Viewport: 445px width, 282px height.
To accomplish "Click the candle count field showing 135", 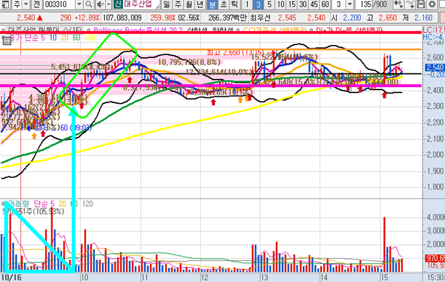I will point(365,4).
